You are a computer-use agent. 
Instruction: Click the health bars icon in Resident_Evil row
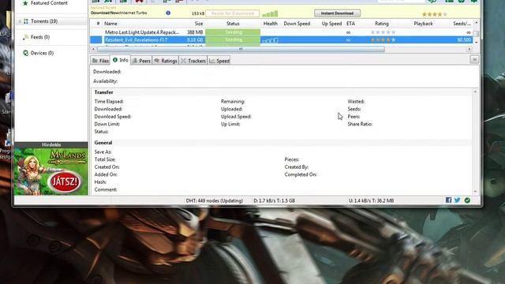coord(270,40)
